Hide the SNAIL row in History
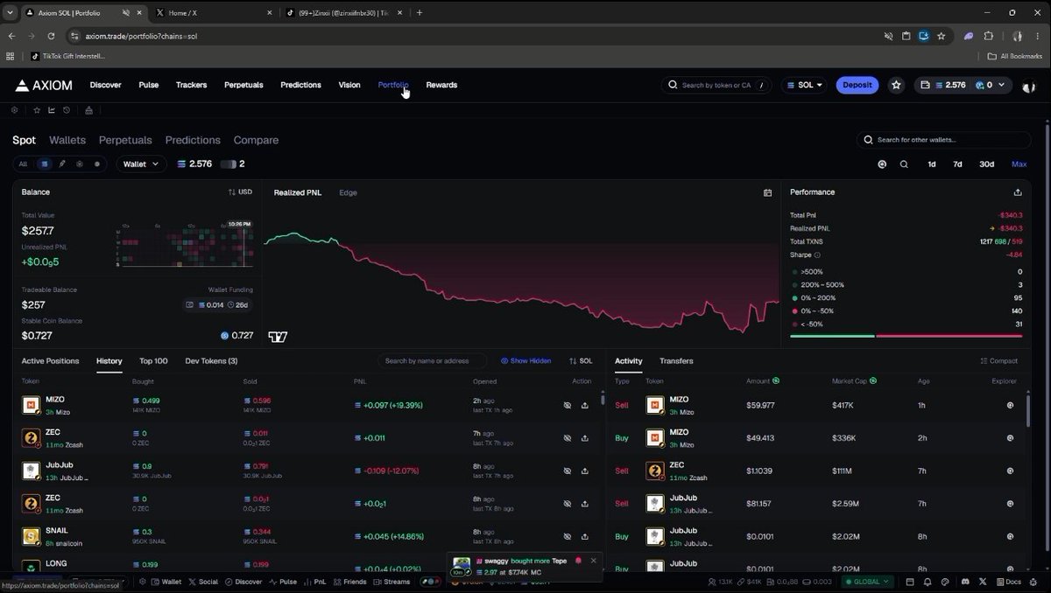1051x593 pixels. 567,536
